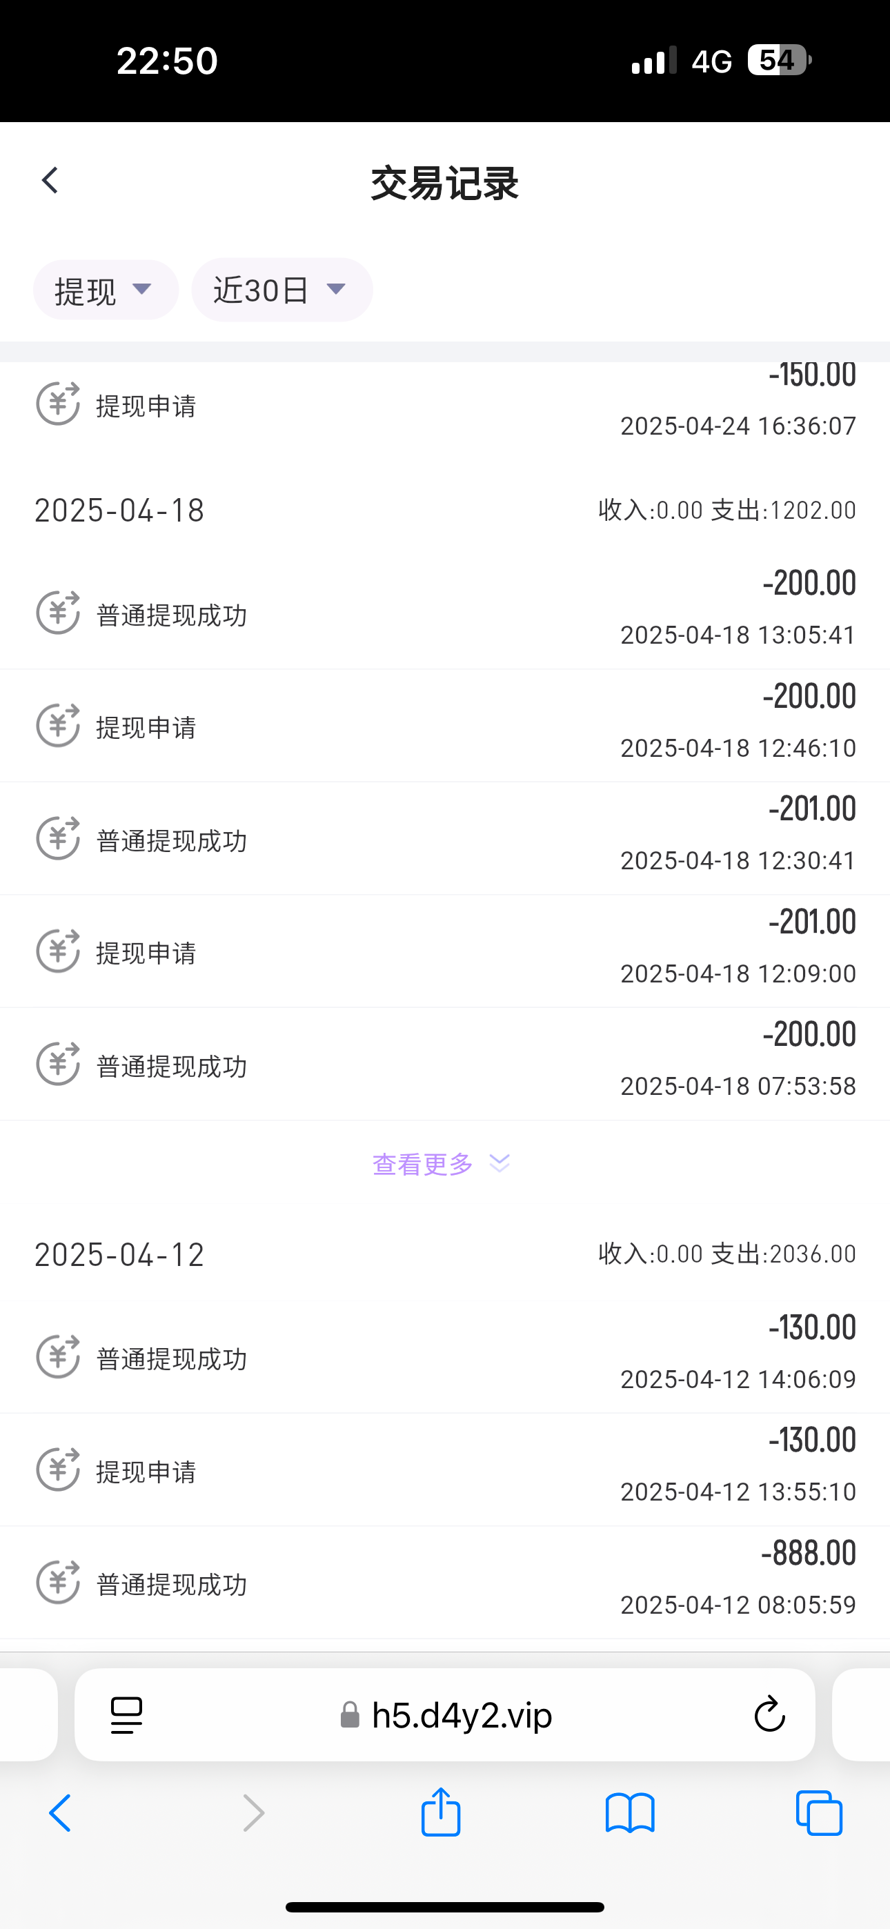Viewport: 890px width, 1929px height.
Task: Open Safari bookmarks book icon
Action: click(630, 1814)
